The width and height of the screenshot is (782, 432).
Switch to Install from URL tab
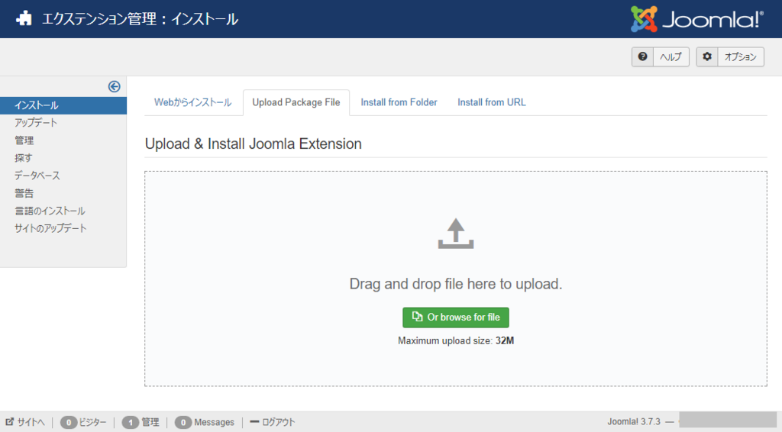coord(492,102)
